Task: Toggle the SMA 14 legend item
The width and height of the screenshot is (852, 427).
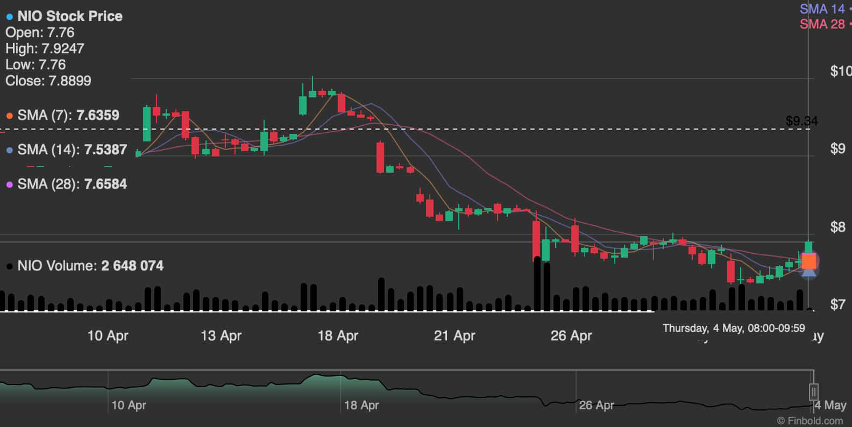Action: point(822,9)
